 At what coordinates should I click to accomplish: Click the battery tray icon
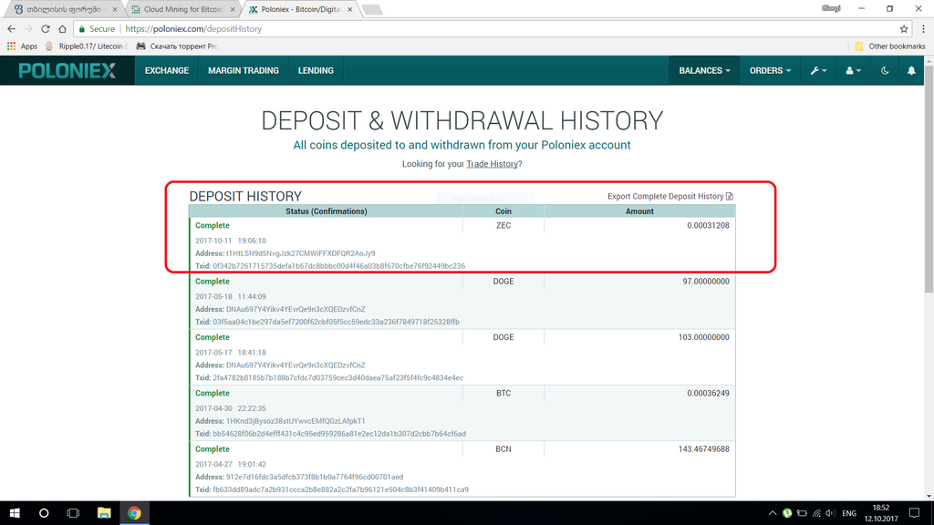pyautogui.click(x=802, y=513)
